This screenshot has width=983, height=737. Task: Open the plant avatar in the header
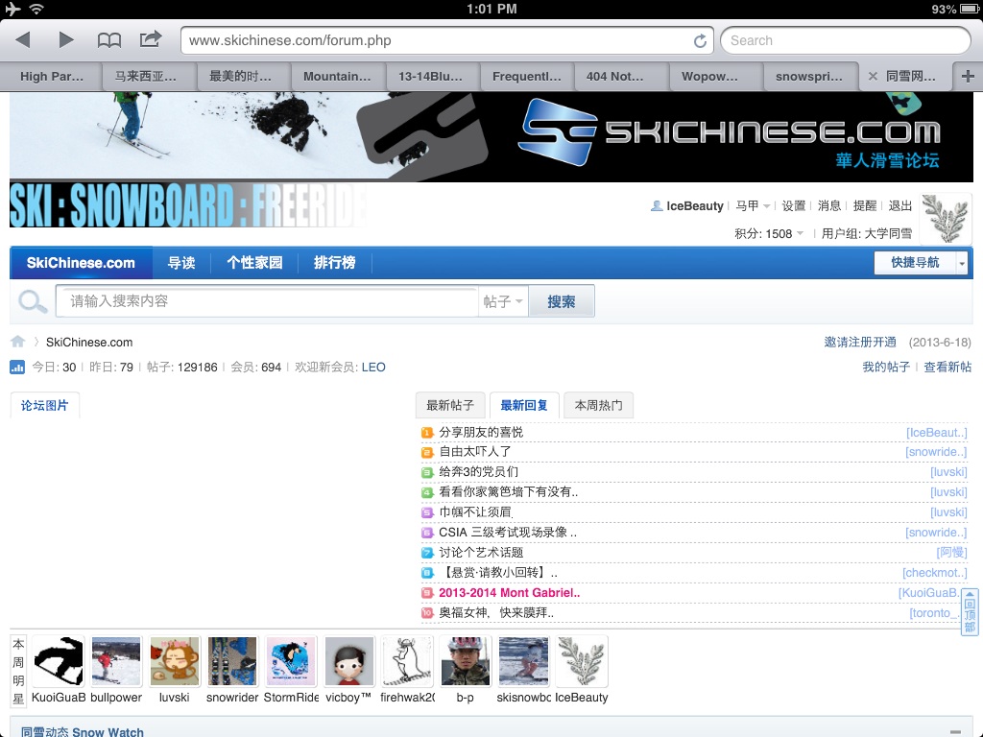[946, 219]
